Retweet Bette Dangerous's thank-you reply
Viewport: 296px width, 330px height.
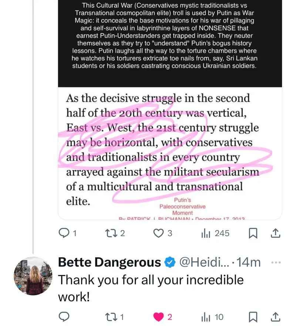pos(111,317)
